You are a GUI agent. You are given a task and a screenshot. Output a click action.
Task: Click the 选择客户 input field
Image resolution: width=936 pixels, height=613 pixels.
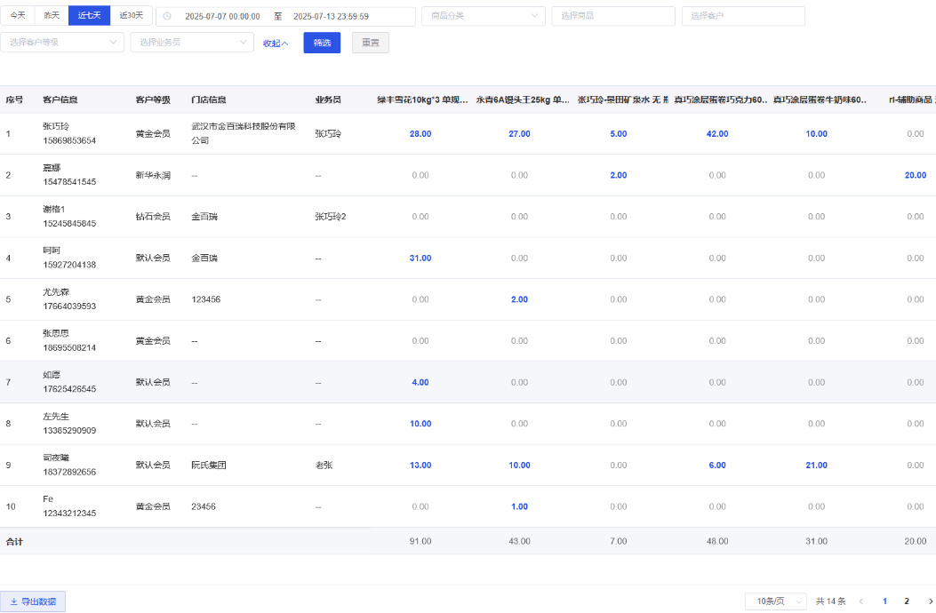[743, 16]
